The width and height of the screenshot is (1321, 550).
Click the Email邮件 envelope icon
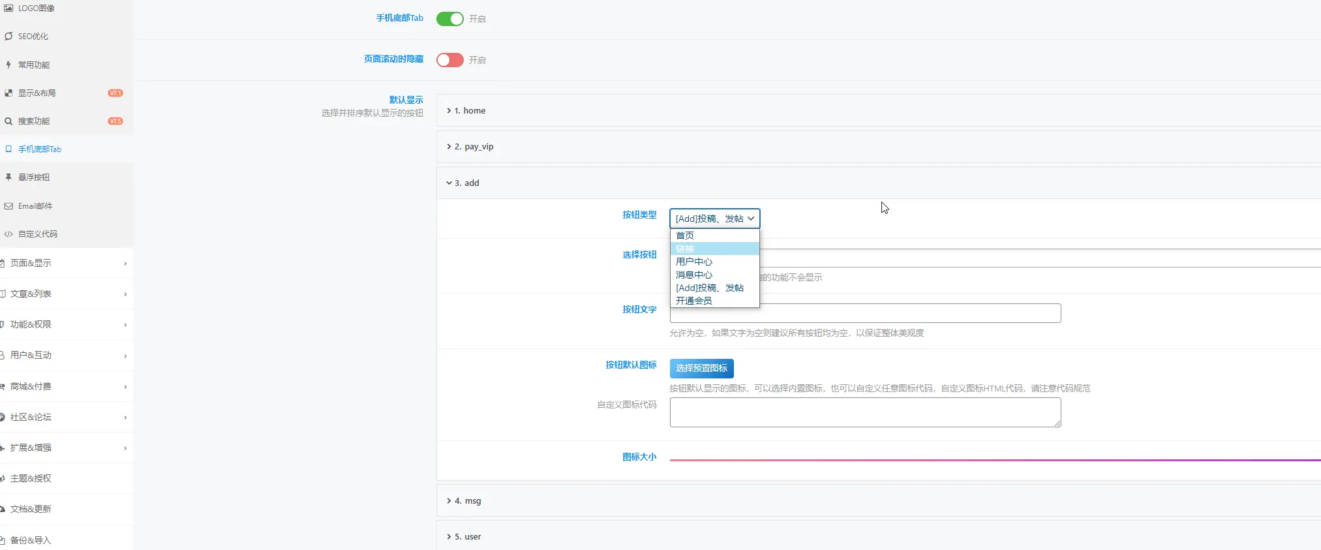[x=8, y=206]
